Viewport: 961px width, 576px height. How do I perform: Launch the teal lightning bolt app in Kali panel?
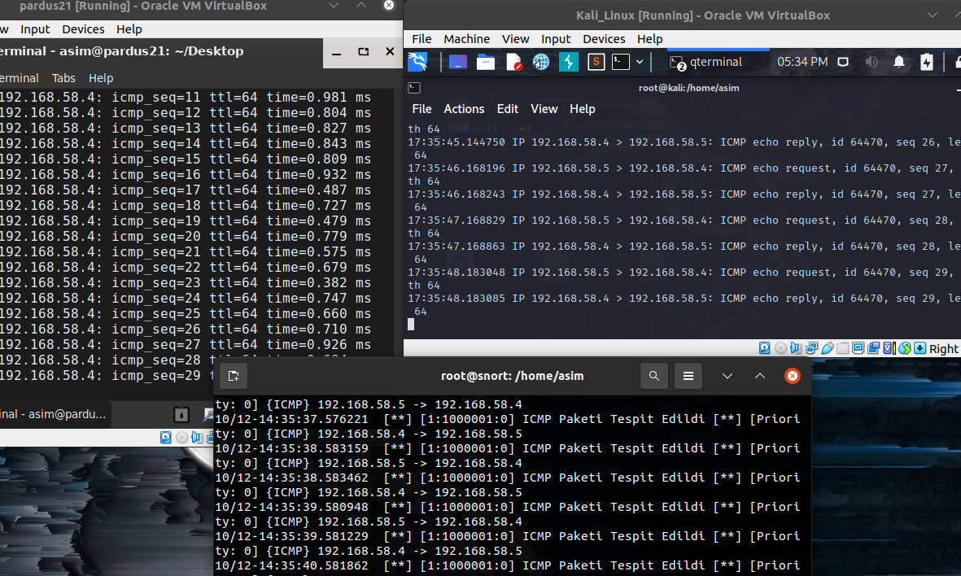point(569,62)
